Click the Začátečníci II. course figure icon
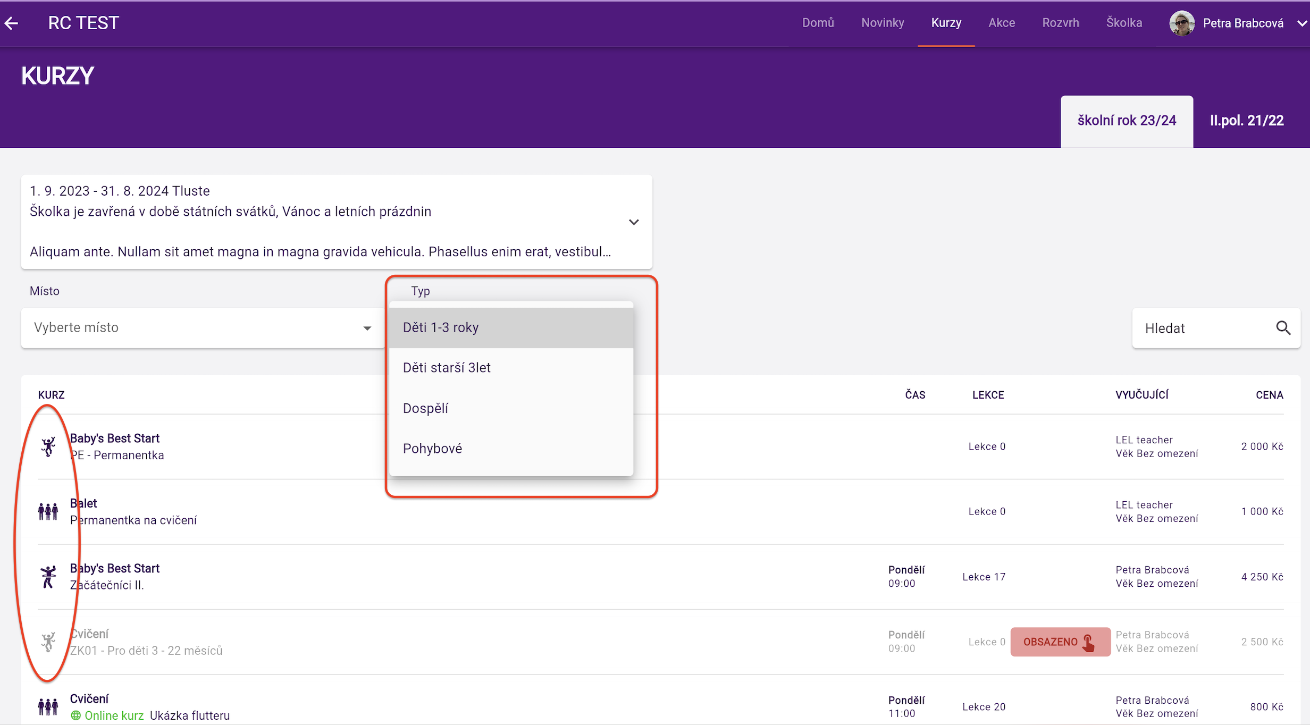 click(48, 577)
